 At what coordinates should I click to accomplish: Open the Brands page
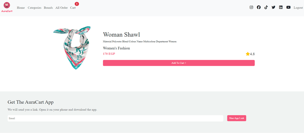click(x=48, y=8)
